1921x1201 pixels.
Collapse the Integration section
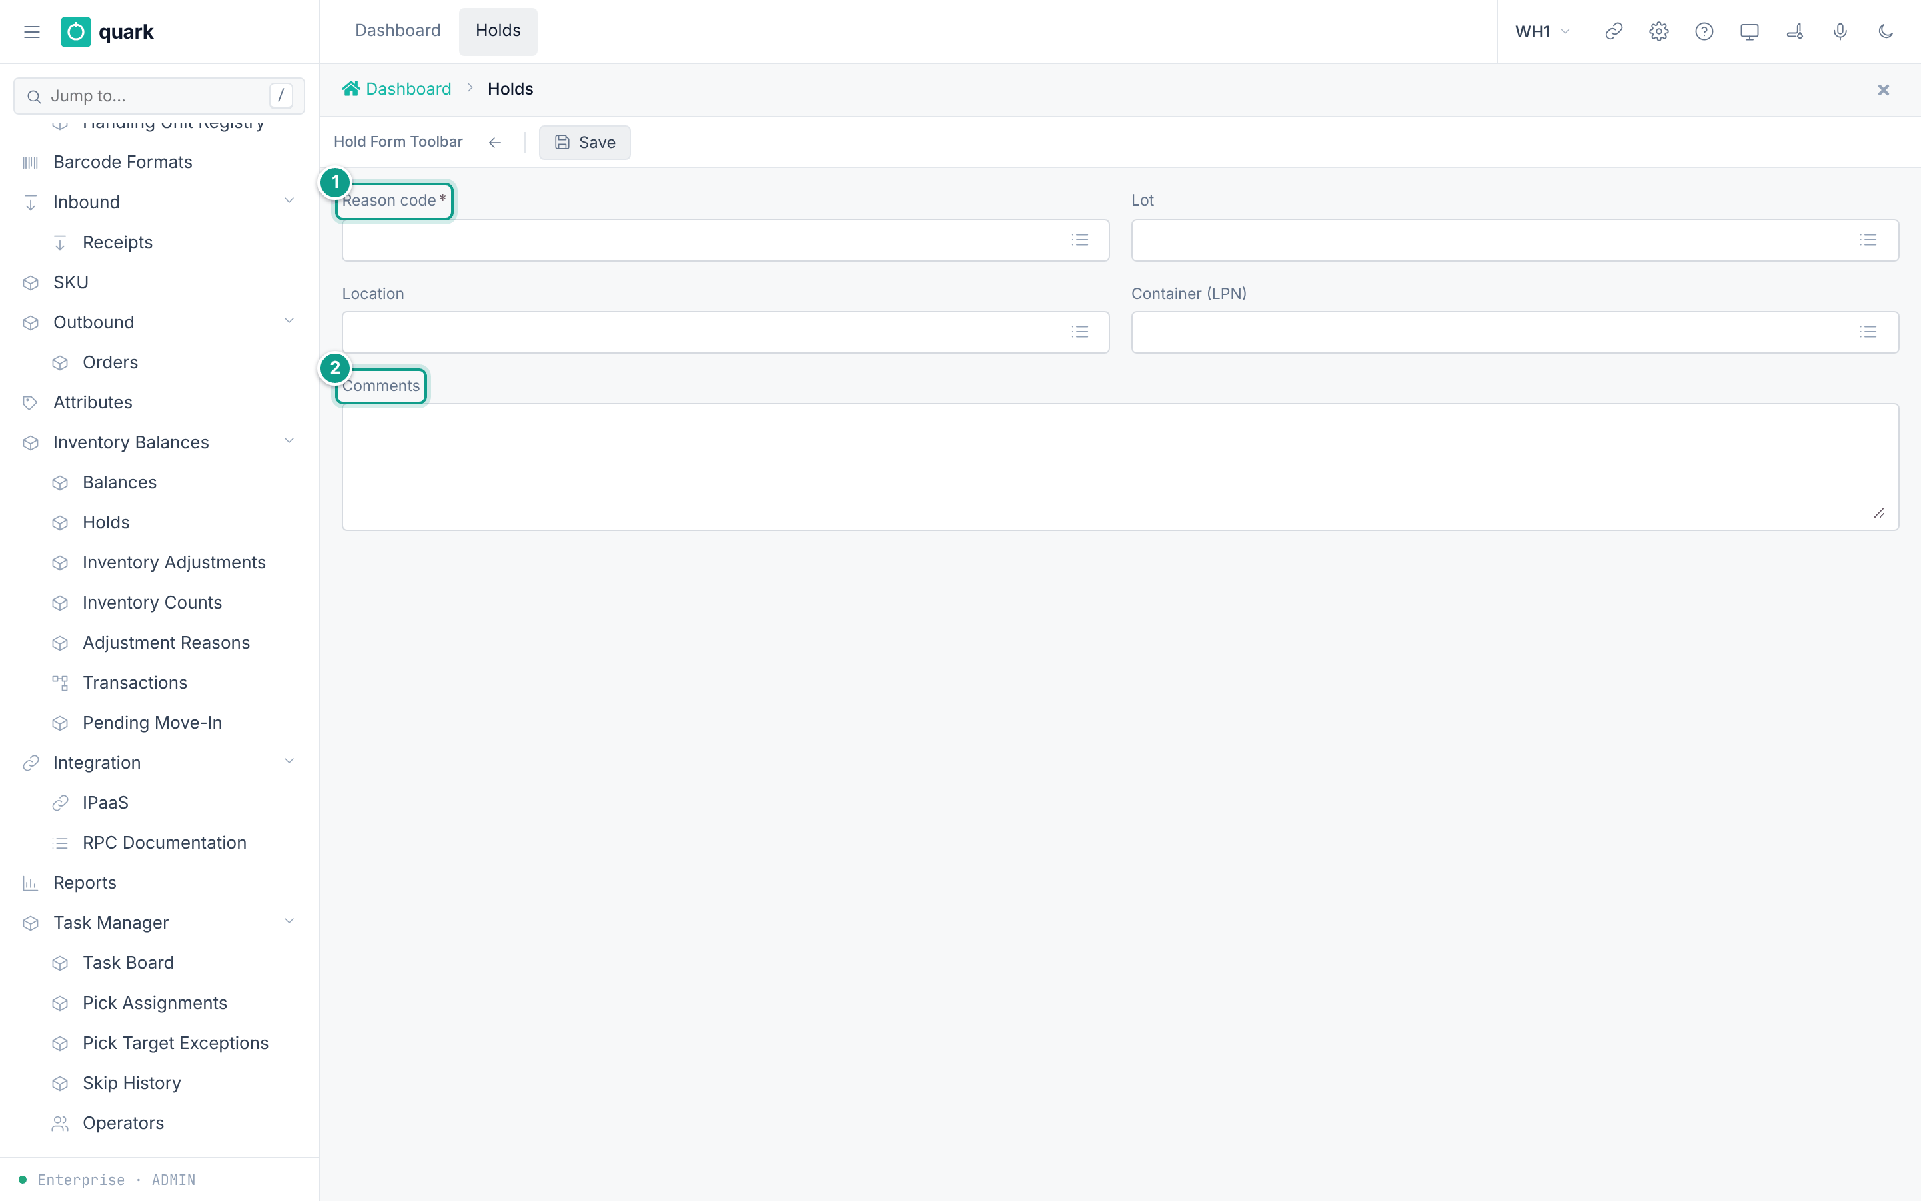coord(289,762)
